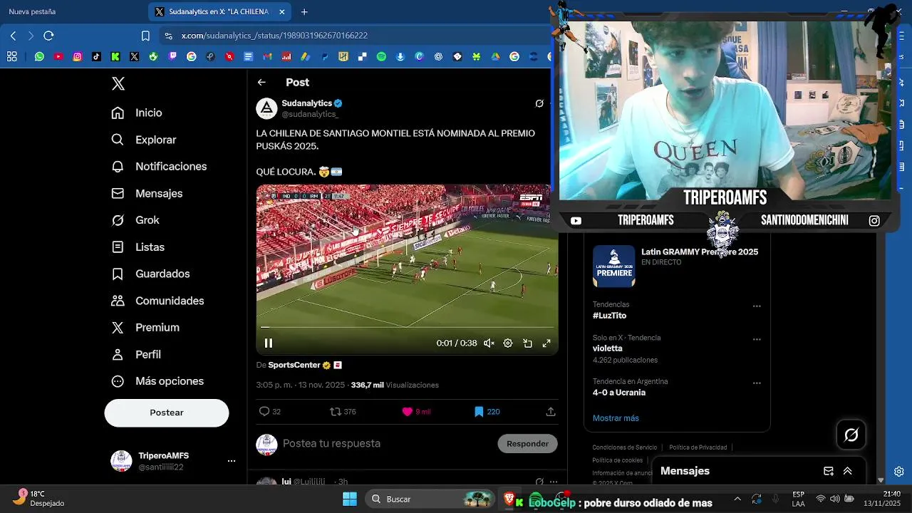The width and height of the screenshot is (912, 513).
Task: Open the floating Grok button
Action: 851,435
